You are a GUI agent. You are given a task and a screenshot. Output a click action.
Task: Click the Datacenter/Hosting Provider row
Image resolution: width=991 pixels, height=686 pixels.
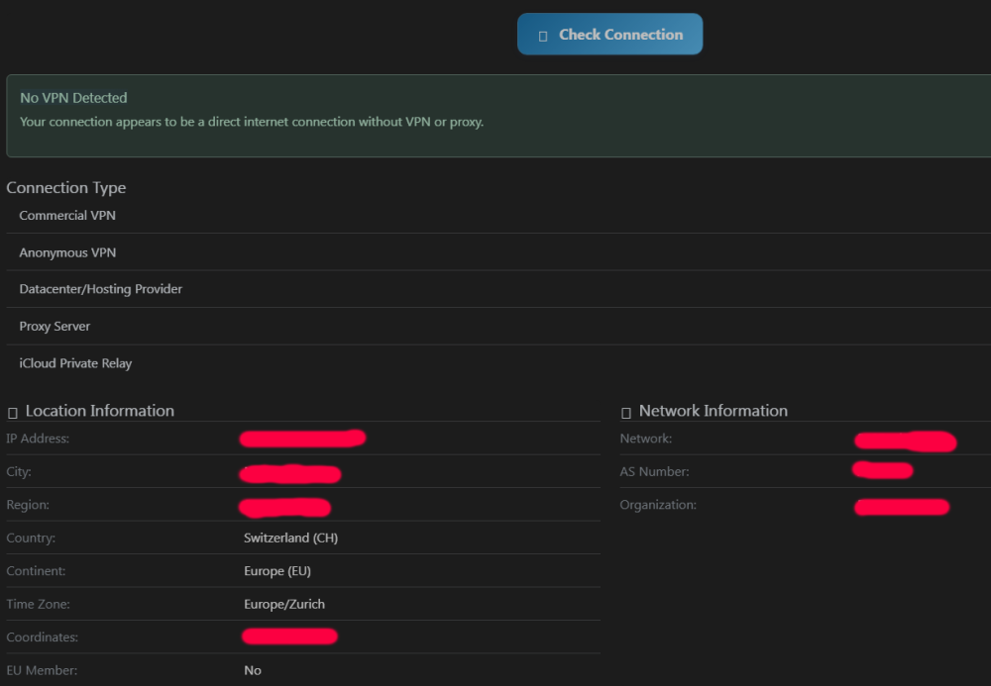point(100,290)
